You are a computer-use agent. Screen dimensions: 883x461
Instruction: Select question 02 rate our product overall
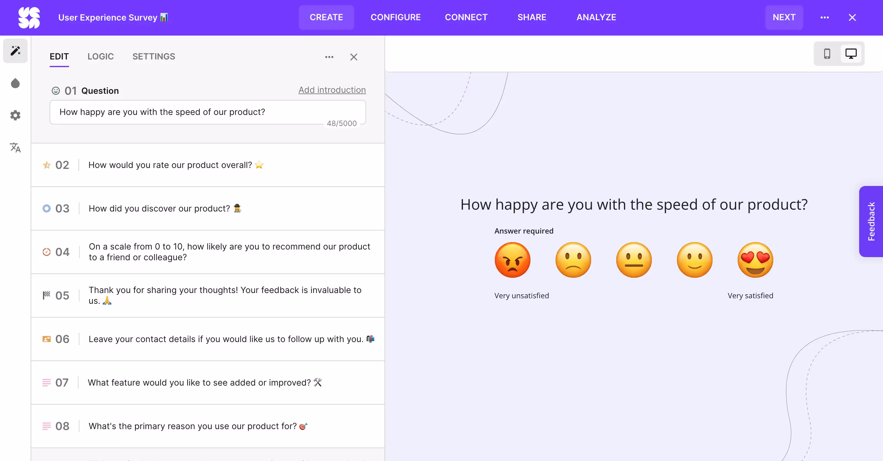coord(208,165)
